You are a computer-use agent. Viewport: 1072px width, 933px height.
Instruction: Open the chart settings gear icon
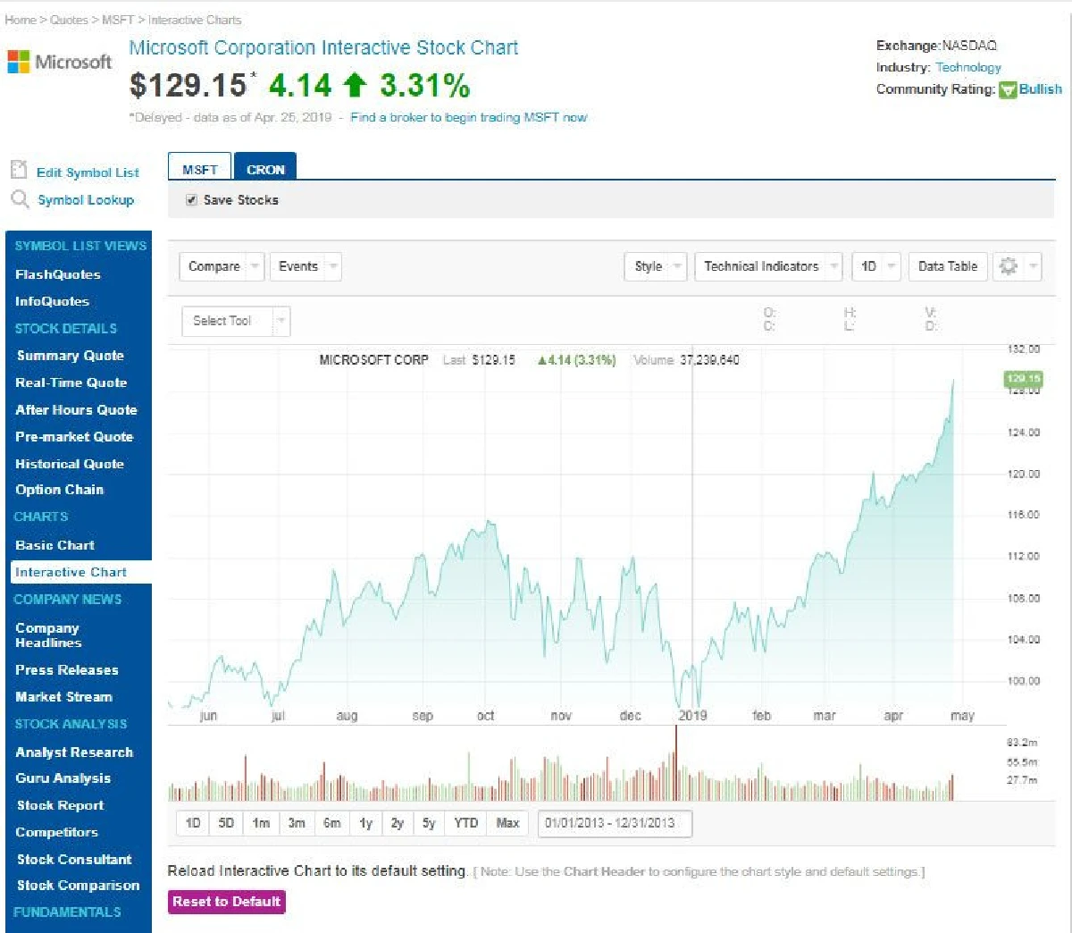(x=1009, y=266)
